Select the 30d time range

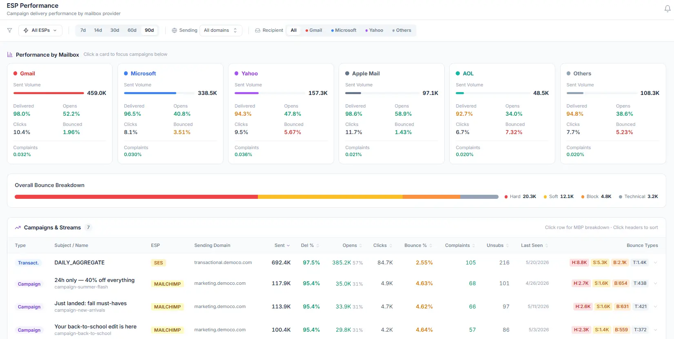tap(115, 30)
